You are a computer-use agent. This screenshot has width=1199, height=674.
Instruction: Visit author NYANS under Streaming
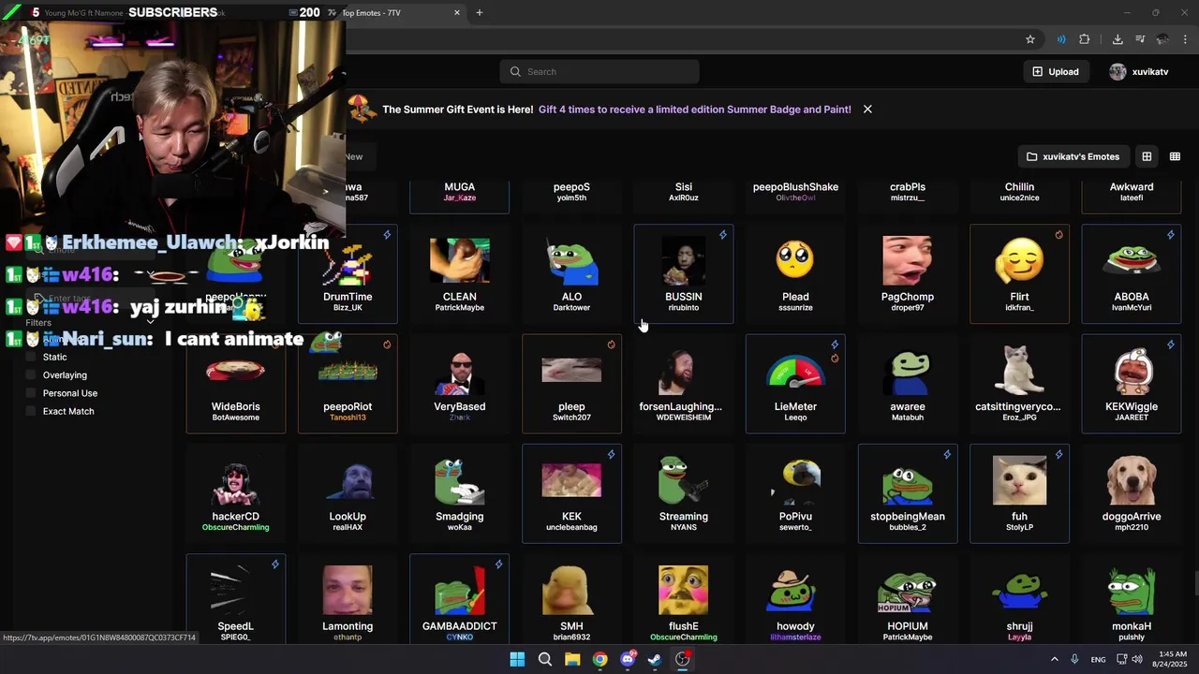pos(684,527)
